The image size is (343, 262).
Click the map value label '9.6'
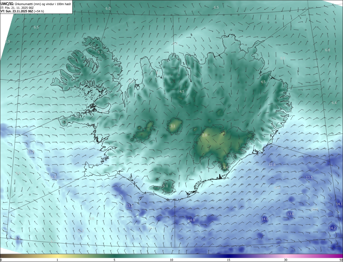pyautogui.click(x=92, y=219)
